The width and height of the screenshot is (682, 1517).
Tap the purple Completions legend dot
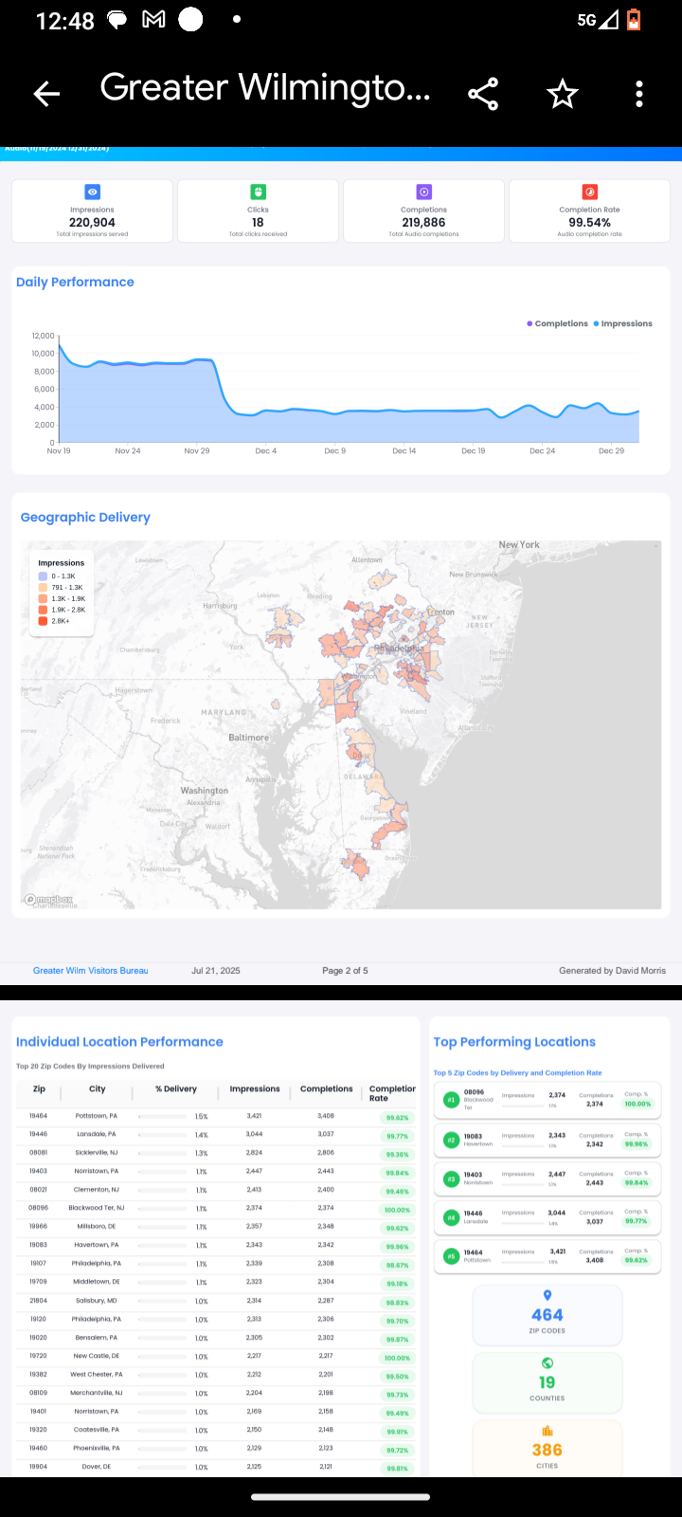pos(529,323)
